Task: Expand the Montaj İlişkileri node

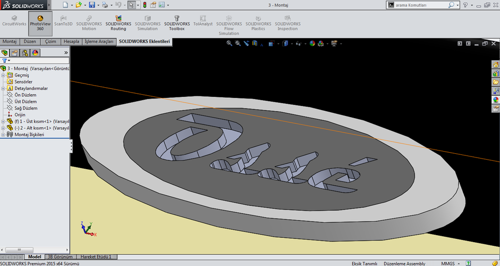Action: pos(3,135)
